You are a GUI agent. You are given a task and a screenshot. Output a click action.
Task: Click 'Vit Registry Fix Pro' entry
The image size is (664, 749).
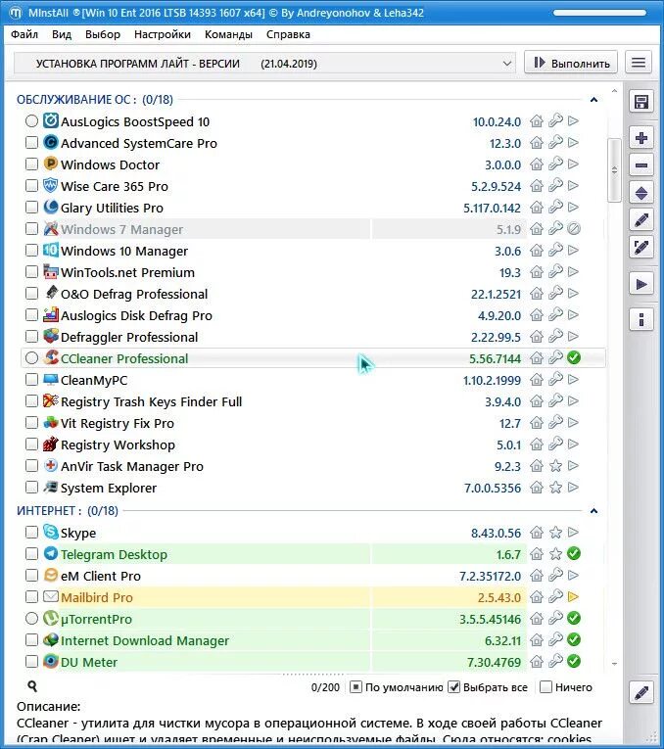[312, 423]
